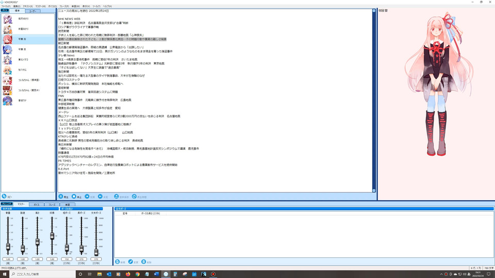The width and height of the screenshot is (495, 278).
Task: Open the 表示(V) menu
Action: coord(86,6)
